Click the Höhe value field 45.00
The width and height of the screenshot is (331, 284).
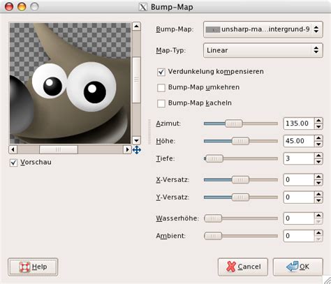click(299, 141)
